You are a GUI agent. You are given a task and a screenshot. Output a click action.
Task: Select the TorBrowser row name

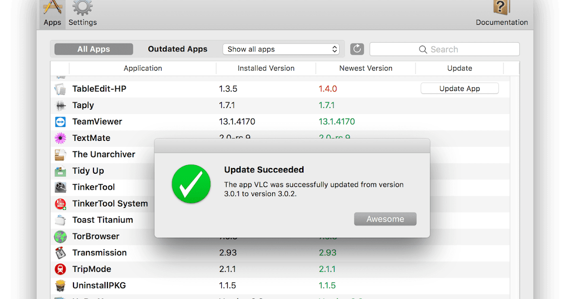pos(96,236)
